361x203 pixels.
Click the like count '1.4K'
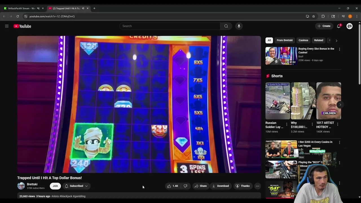coord(175,186)
